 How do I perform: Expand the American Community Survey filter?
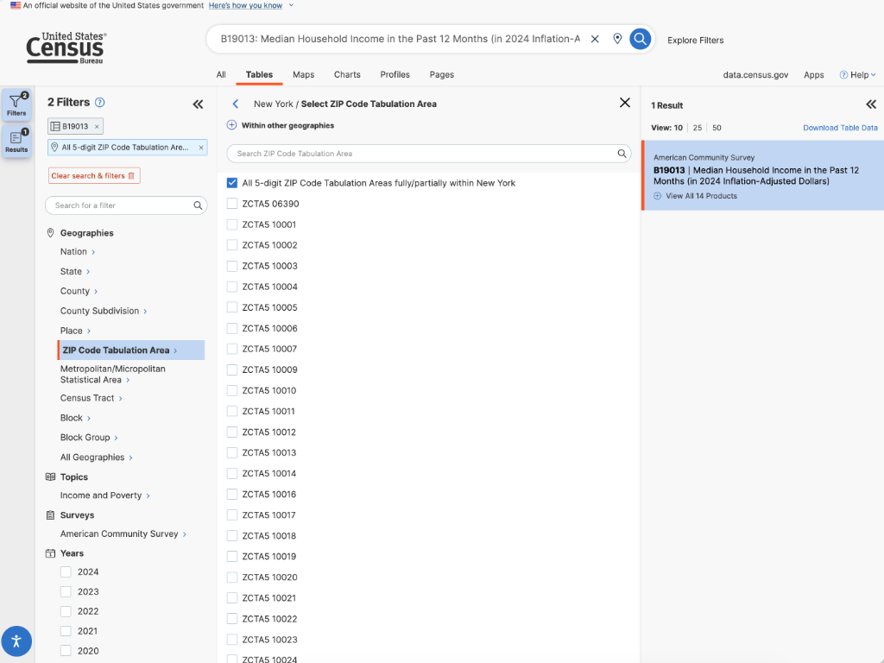point(123,534)
